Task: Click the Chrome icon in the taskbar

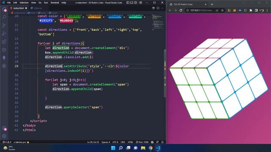Action: point(151,148)
